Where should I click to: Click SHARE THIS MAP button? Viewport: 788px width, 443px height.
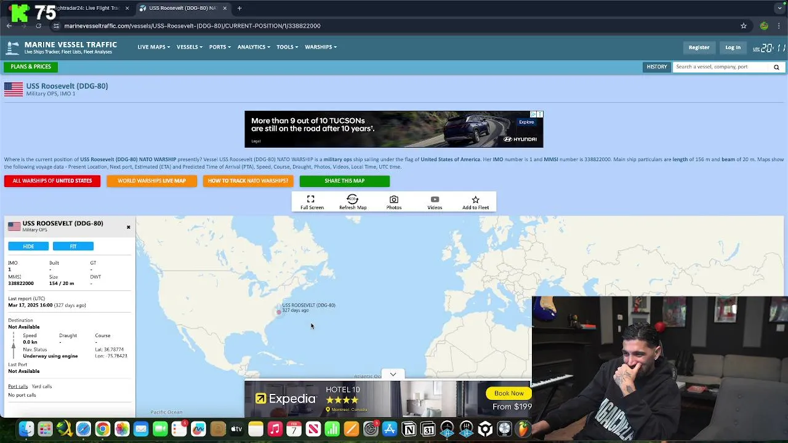tap(345, 181)
